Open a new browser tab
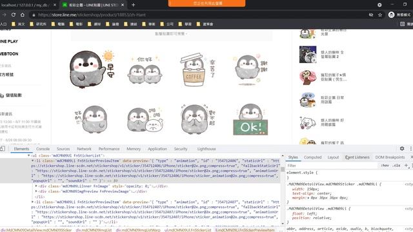The height and width of the screenshot is (232, 413). [x=134, y=5]
